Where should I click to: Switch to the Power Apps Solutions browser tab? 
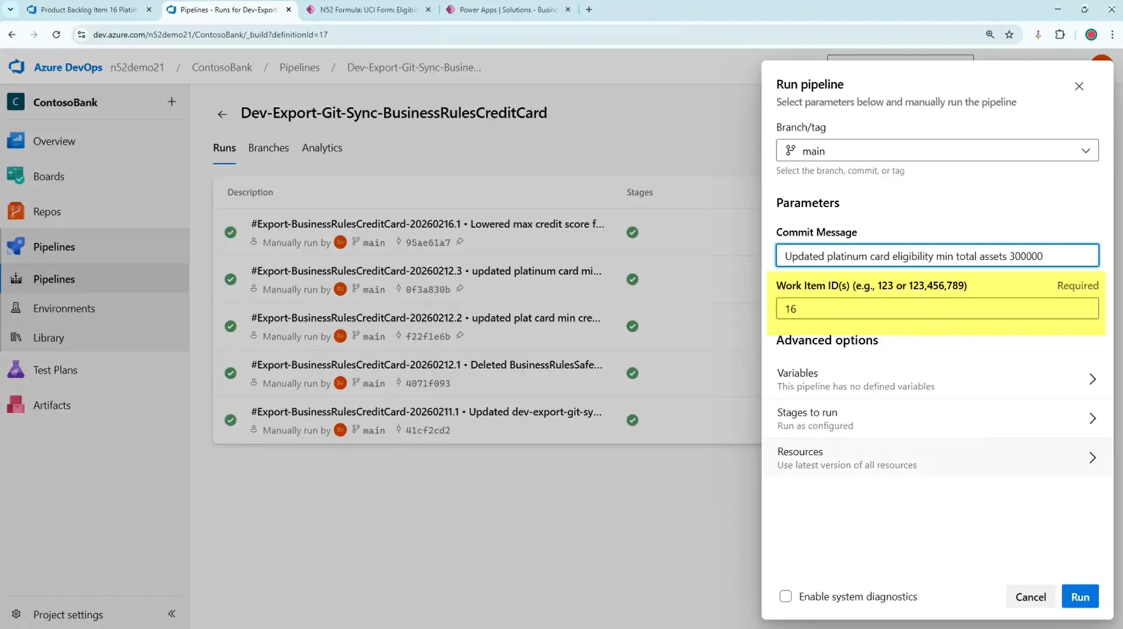pyautogui.click(x=508, y=9)
